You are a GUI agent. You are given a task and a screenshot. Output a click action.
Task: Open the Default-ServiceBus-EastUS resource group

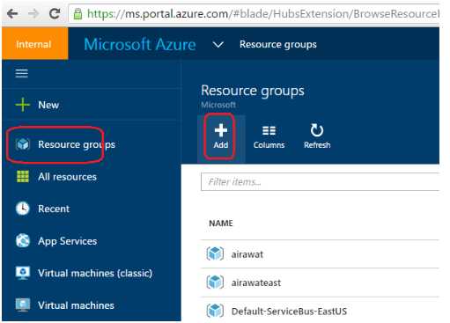pyautogui.click(x=289, y=312)
